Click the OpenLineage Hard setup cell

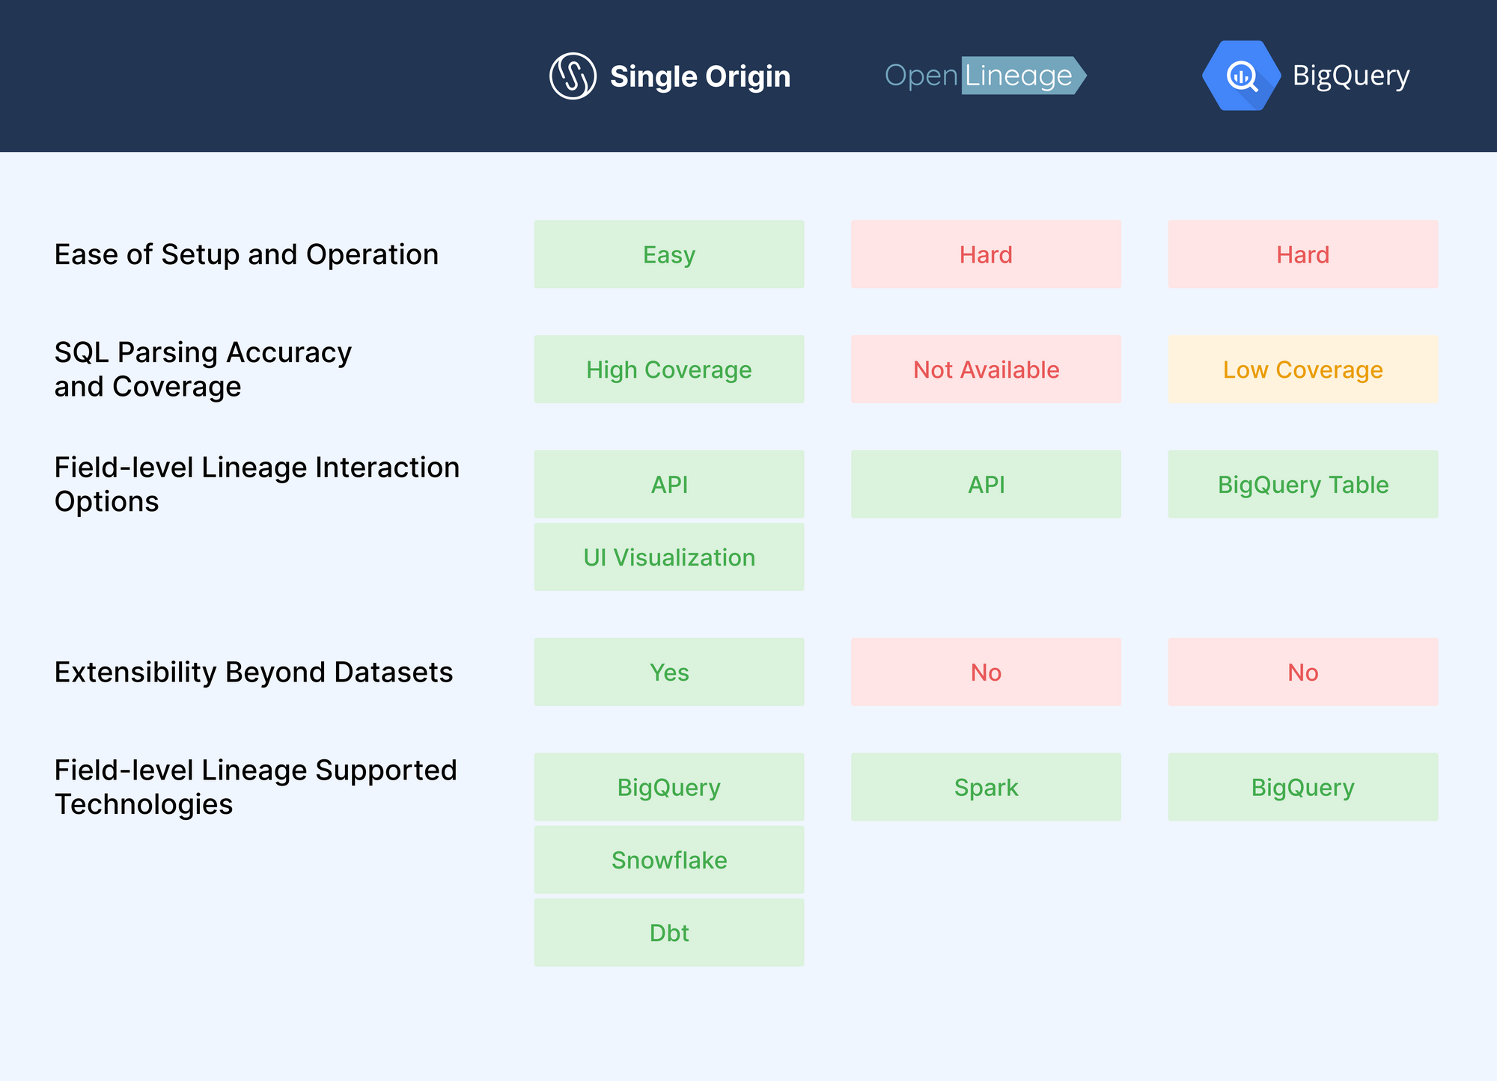986,254
